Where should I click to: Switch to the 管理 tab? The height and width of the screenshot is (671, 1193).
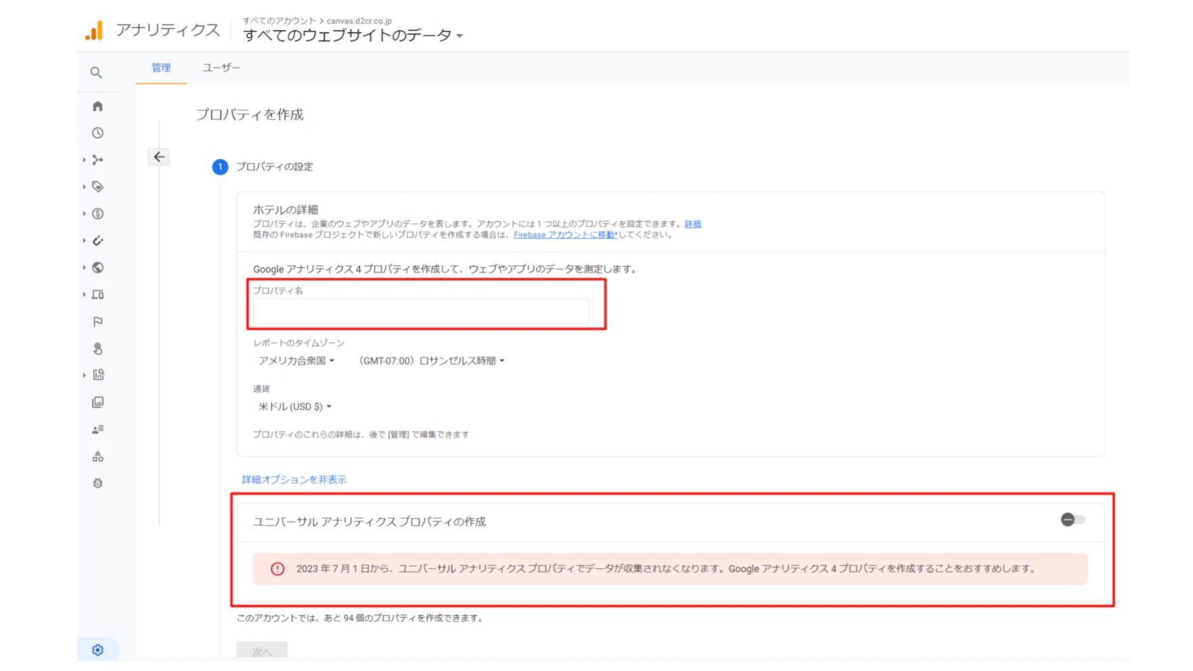coord(161,68)
